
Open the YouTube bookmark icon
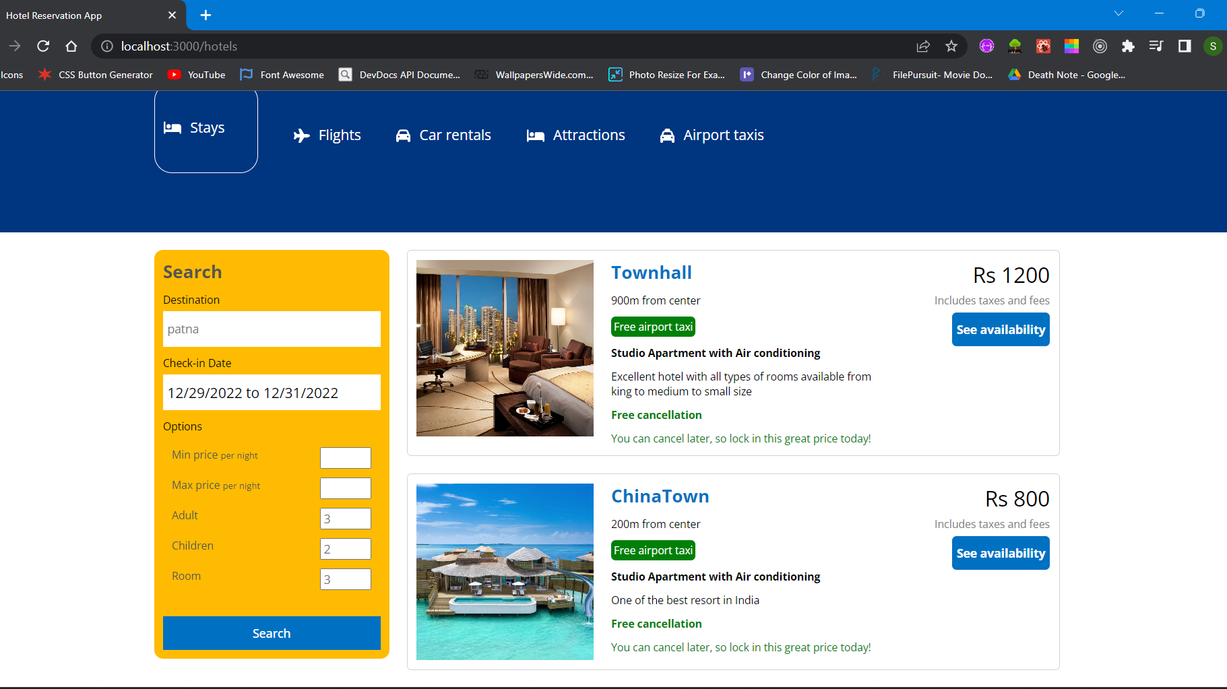point(174,74)
